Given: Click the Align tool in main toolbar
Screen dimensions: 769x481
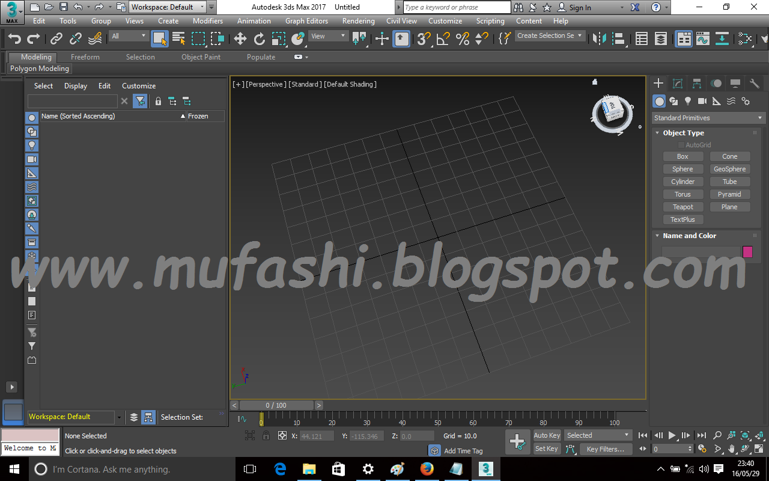Looking at the screenshot, I should (618, 38).
